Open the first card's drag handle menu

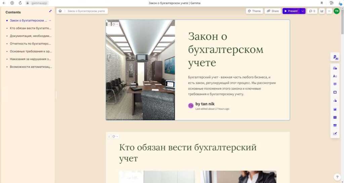[x=109, y=24]
